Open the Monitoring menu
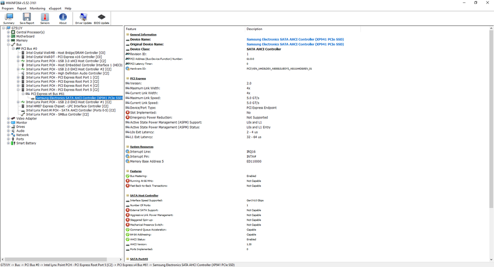The height and width of the screenshot is (267, 494). pyautogui.click(x=38, y=8)
